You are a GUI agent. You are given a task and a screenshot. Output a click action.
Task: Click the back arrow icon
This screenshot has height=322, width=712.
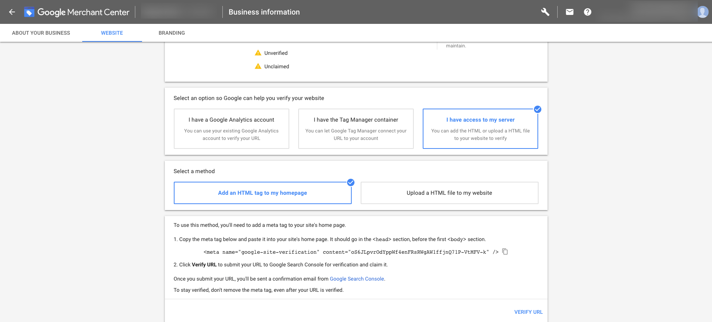point(12,12)
